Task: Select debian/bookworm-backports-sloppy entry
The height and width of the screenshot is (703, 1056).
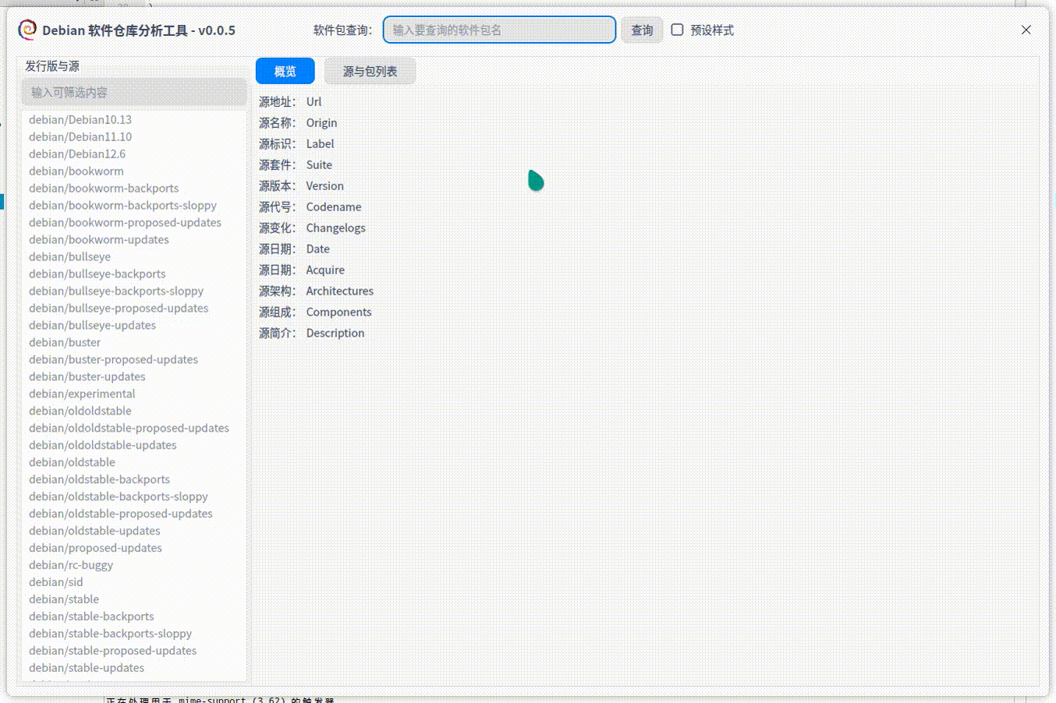Action: (134, 205)
